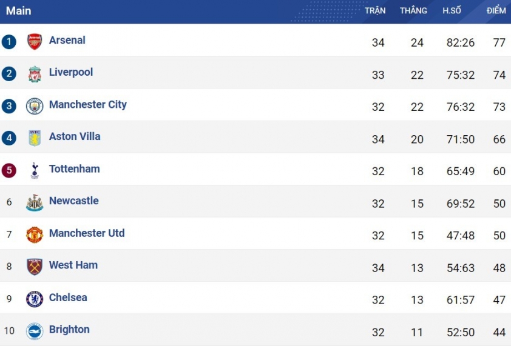Click the TRẬN column header
This screenshot has height=346, width=511.
[x=375, y=10]
